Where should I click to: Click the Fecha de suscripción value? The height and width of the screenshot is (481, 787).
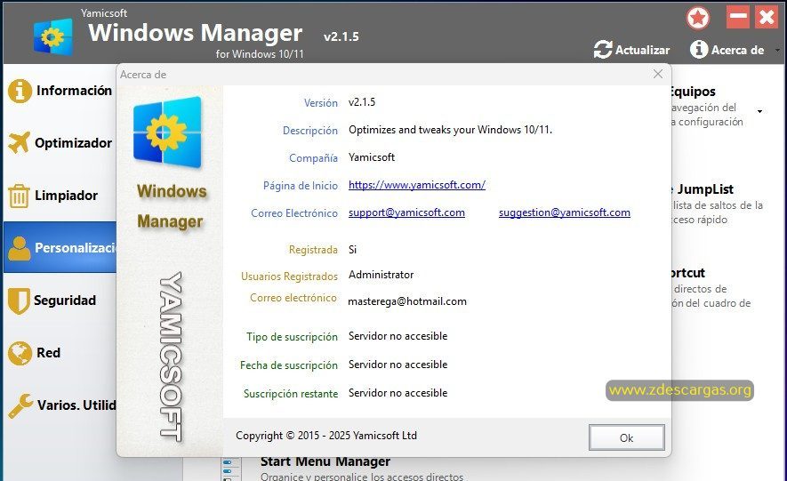(x=398, y=365)
